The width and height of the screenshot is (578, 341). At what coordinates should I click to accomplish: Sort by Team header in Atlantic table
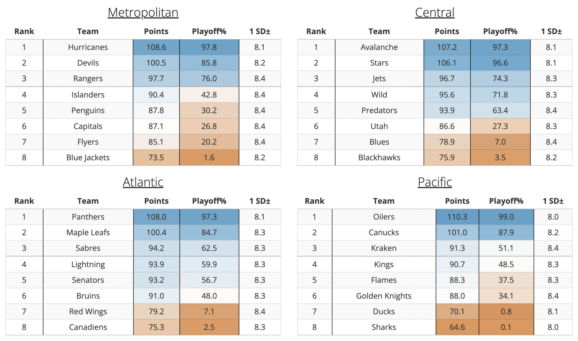(88, 201)
